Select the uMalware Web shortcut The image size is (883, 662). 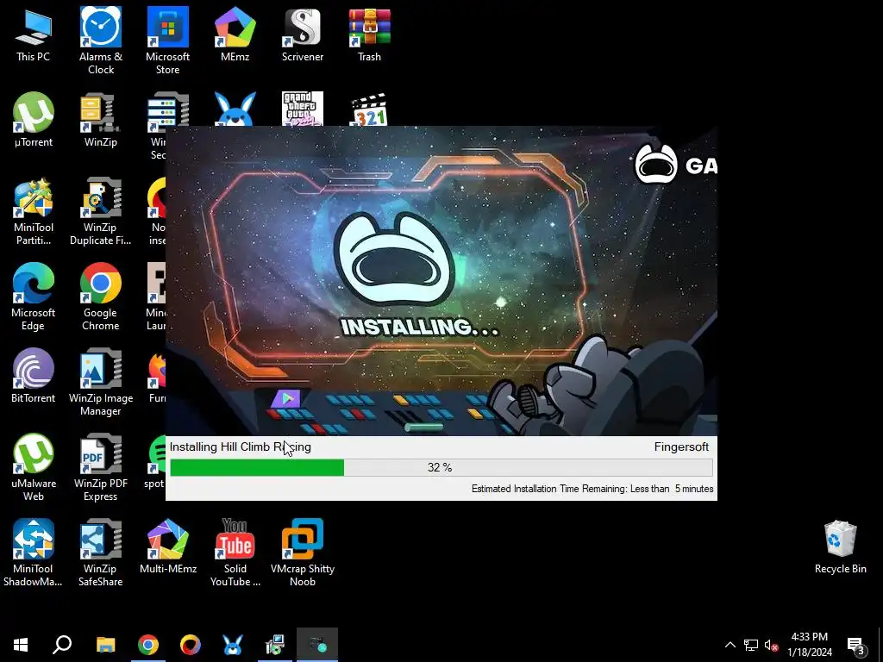34,467
